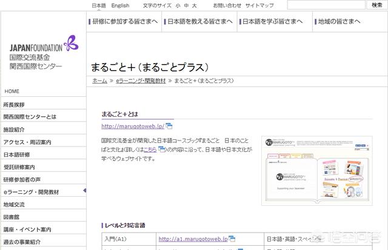
Task: Select 日本語研修 in sidebar
Action: pyautogui.click(x=44, y=154)
